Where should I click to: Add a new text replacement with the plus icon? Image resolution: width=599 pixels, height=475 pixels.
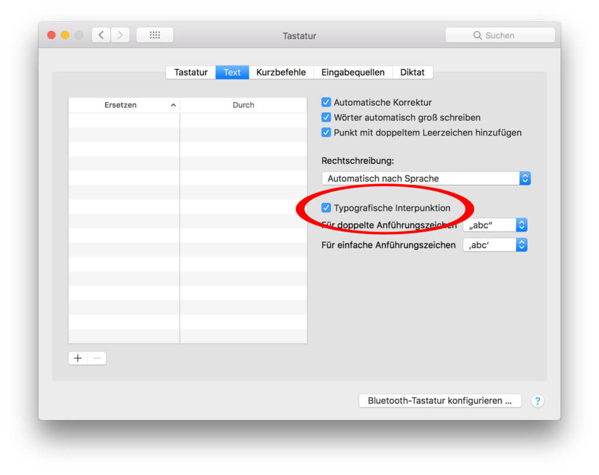coord(77,357)
